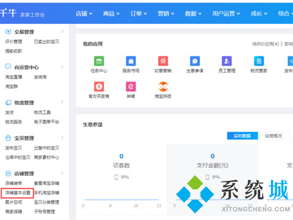Click the 千牛 logo in header
293x220 pixels.
click(8, 13)
